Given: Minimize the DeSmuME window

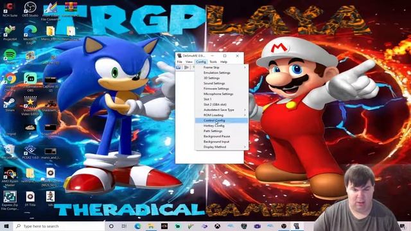Looking at the screenshot, I should click(x=213, y=56).
